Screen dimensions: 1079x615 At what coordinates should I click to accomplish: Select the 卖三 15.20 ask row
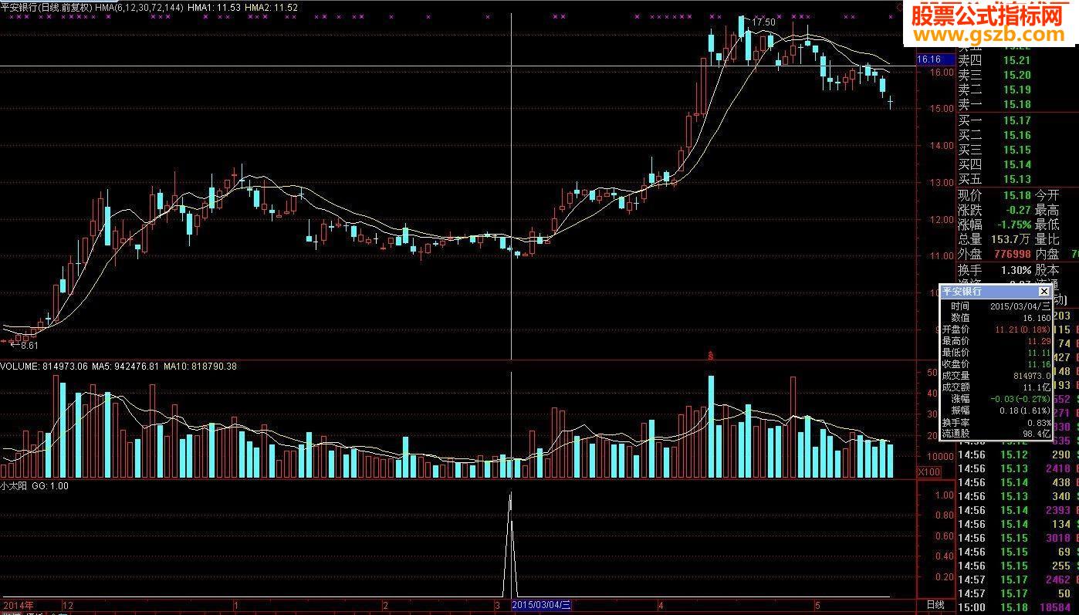[996, 75]
